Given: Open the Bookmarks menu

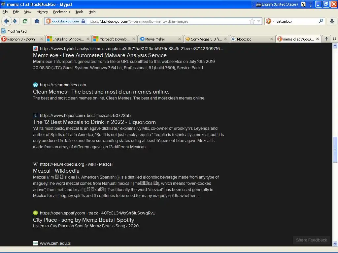Looking at the screenshot, I should [x=62, y=12].
